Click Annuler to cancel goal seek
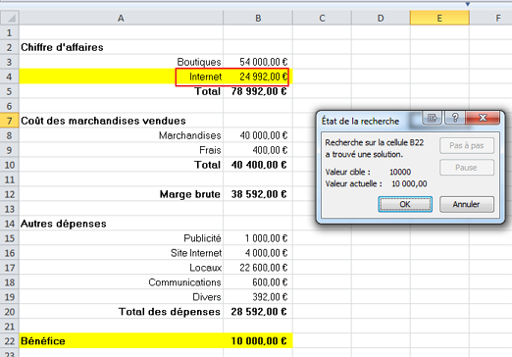This screenshot has height=357, width=512. tap(466, 204)
